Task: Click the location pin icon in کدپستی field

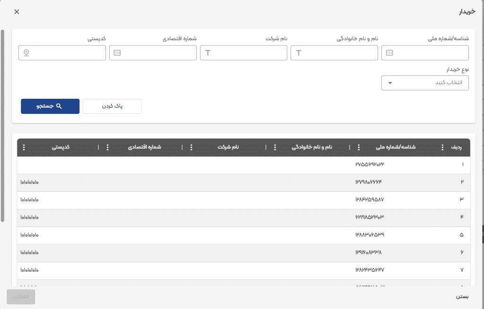Action: click(x=26, y=53)
